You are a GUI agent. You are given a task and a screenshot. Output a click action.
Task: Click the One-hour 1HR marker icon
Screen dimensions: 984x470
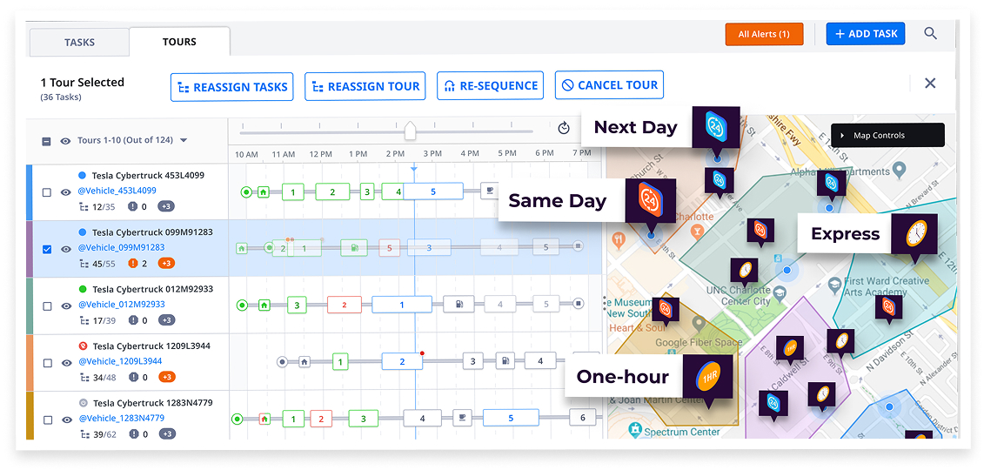[x=708, y=378]
